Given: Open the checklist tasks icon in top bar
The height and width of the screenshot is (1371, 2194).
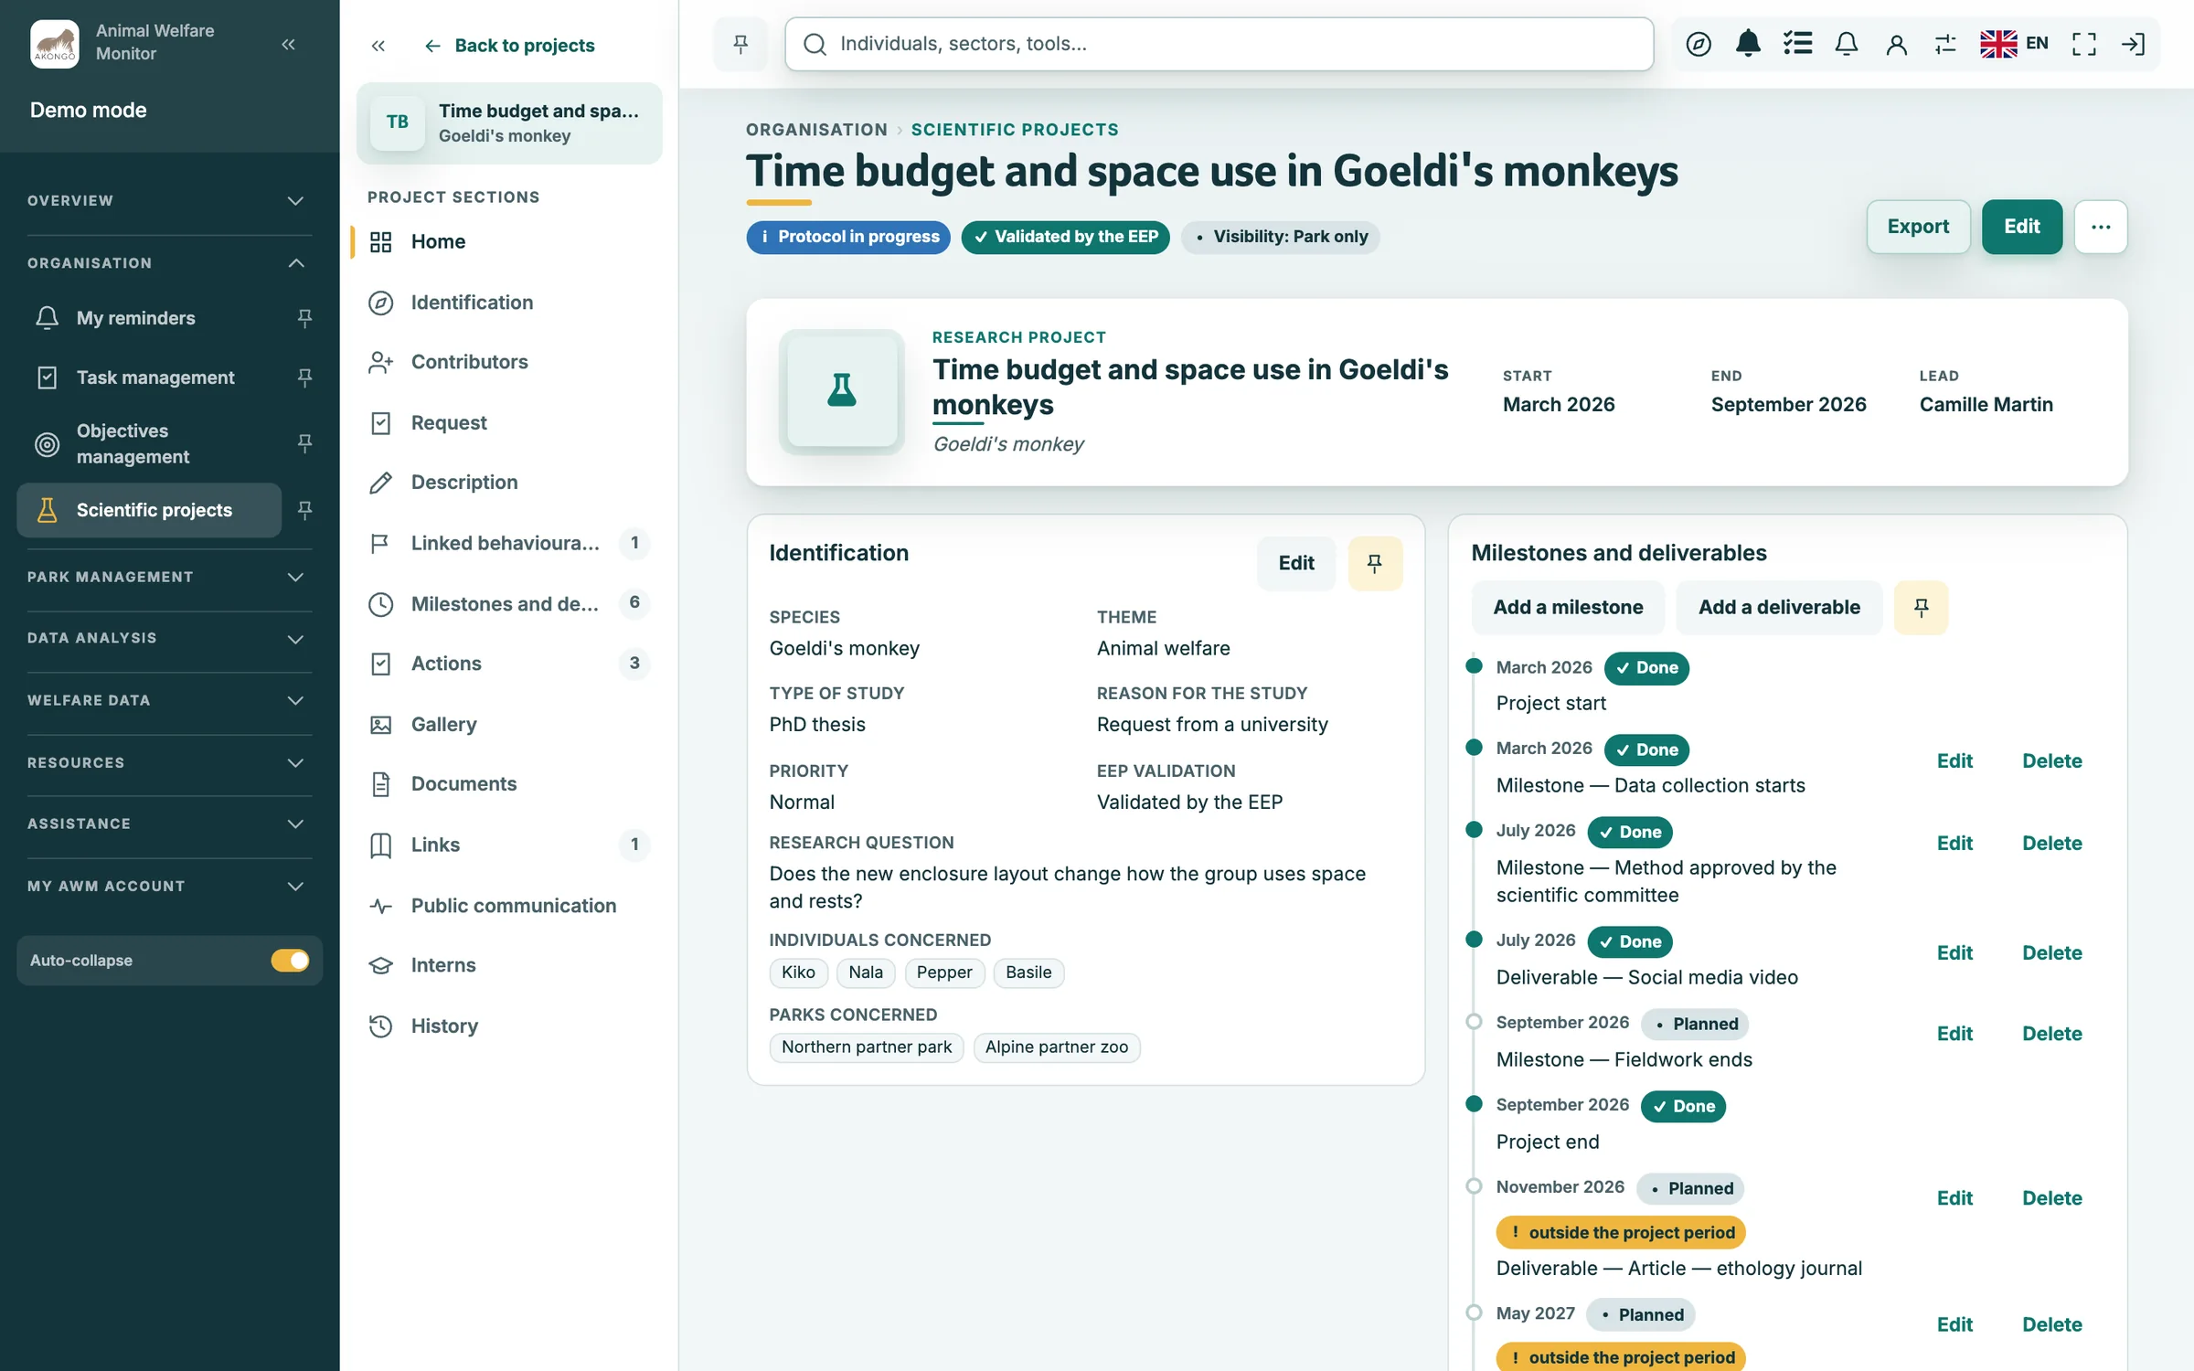Looking at the screenshot, I should pyautogui.click(x=1797, y=44).
